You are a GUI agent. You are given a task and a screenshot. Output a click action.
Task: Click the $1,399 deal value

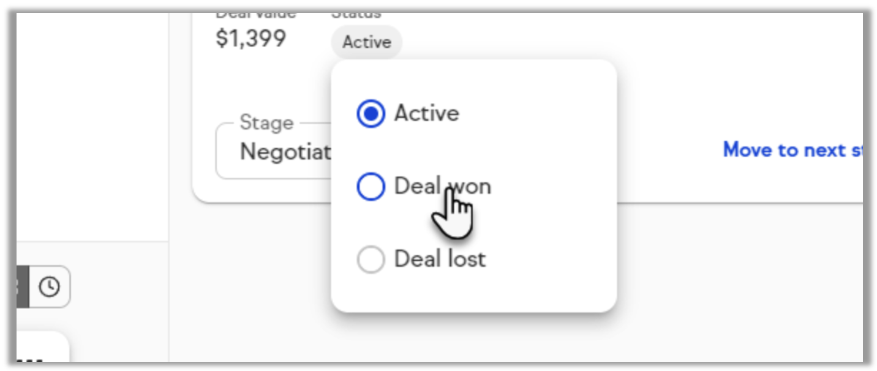251,39
